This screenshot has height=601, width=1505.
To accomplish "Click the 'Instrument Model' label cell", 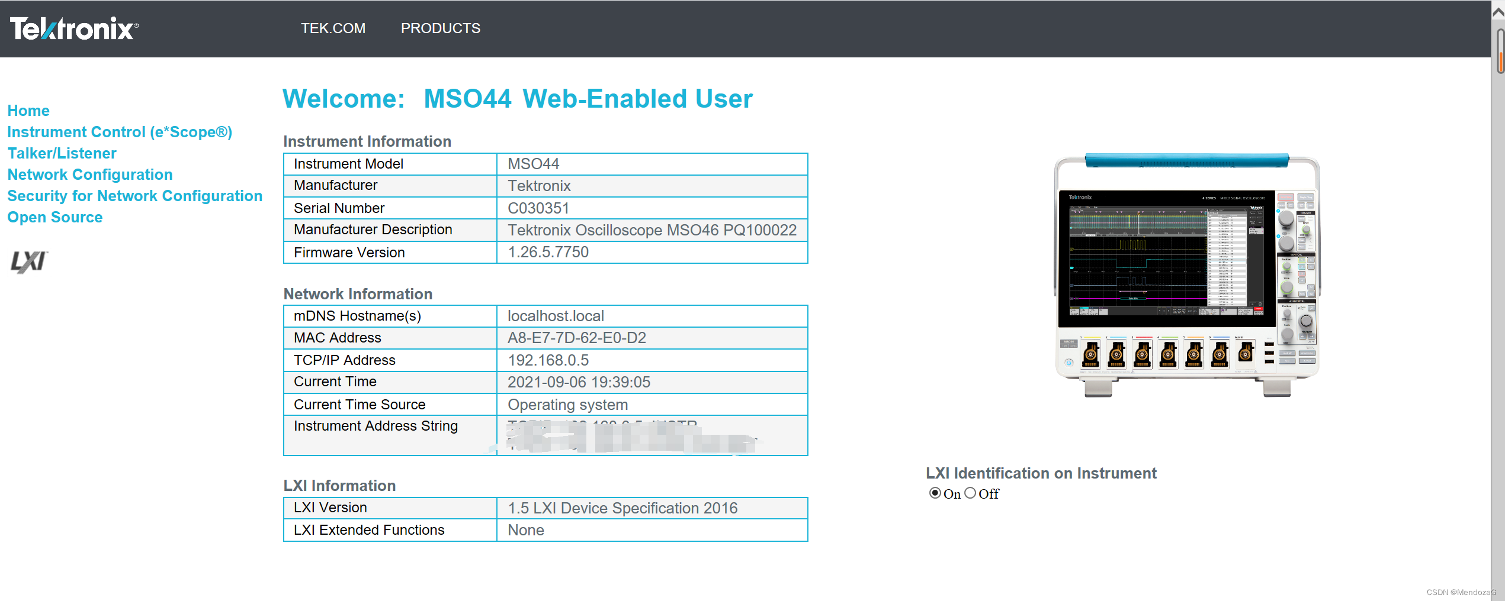I will coord(390,164).
